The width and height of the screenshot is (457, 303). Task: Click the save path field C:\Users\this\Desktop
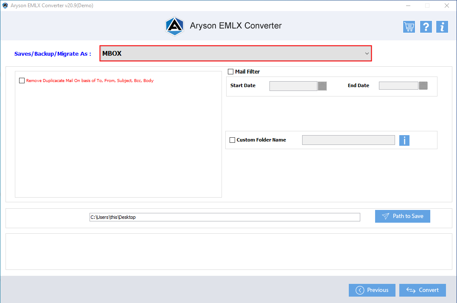coord(225,217)
